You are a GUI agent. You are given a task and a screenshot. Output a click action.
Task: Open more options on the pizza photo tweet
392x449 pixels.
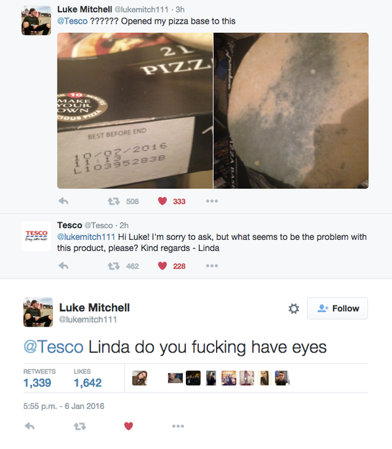point(212,201)
